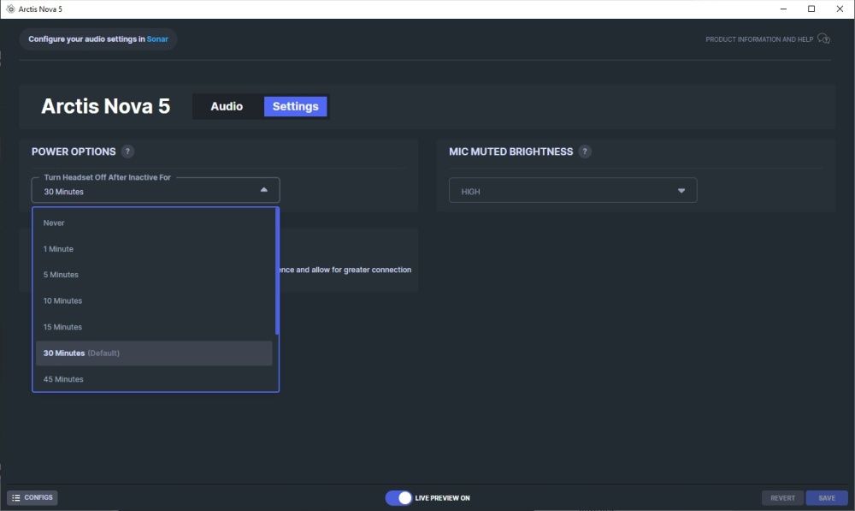Select 30 Minutes (Default) option
The height and width of the screenshot is (511, 855).
[x=154, y=354]
